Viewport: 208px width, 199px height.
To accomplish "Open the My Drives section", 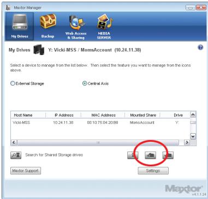I will click(20, 26).
